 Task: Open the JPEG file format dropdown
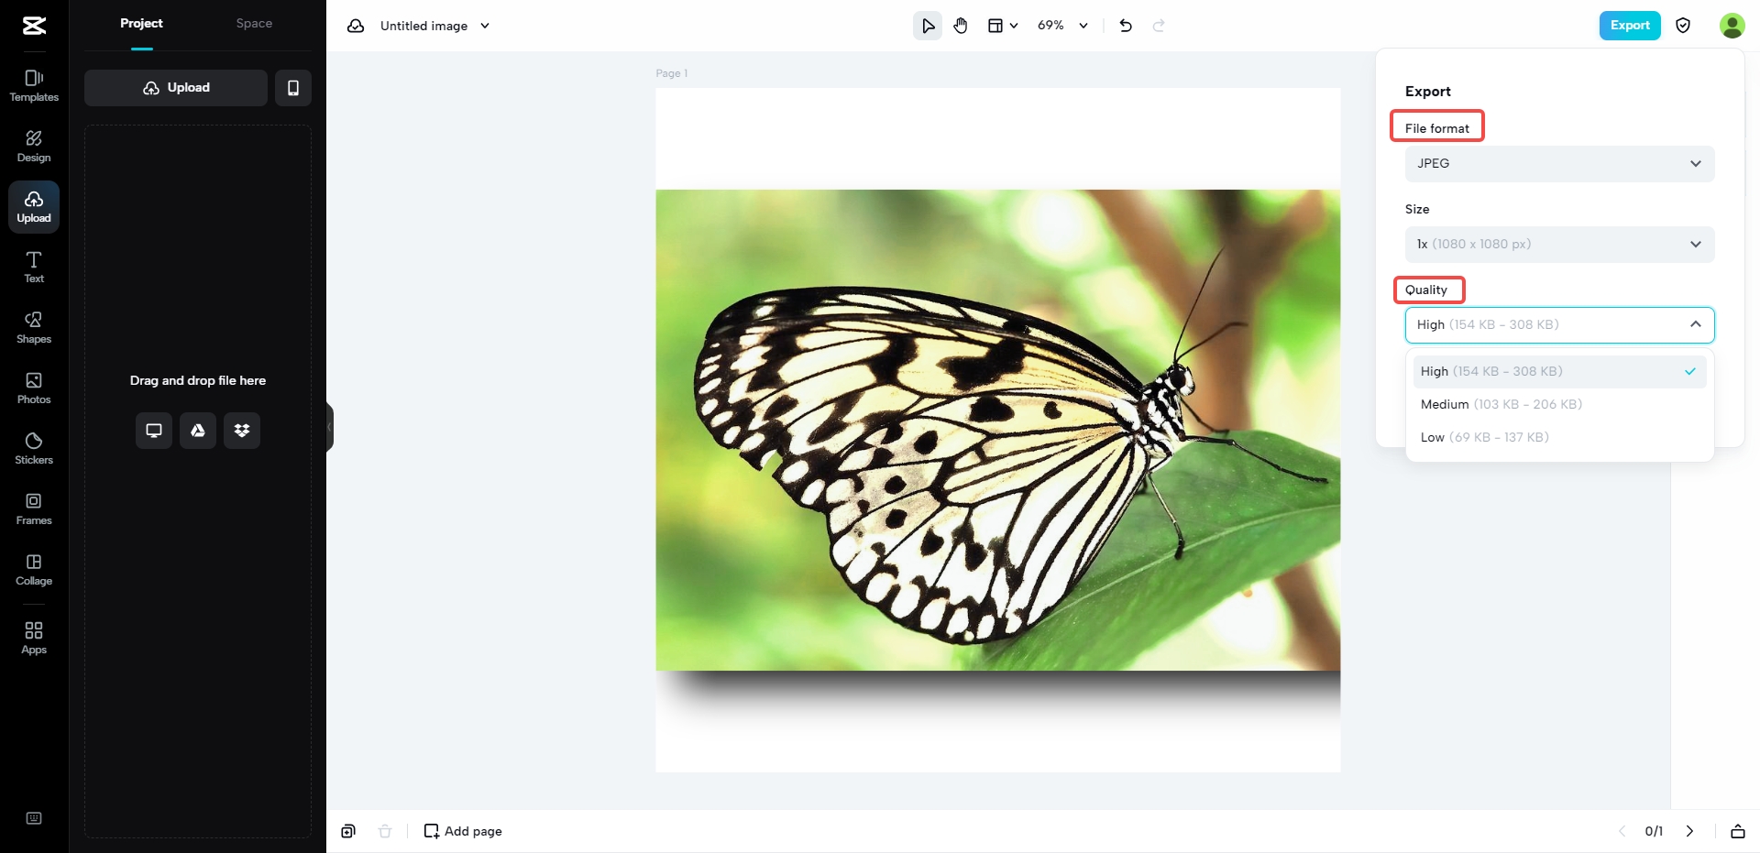tap(1558, 163)
